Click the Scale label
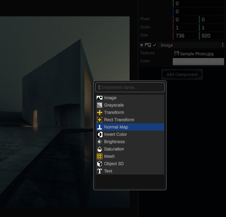 [x=145, y=27]
